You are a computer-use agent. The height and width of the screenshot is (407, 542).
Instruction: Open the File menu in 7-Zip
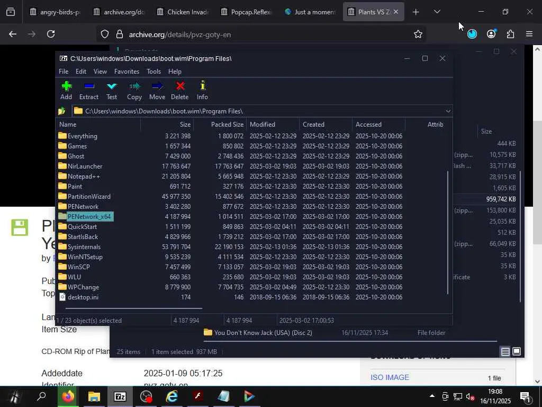[64, 72]
